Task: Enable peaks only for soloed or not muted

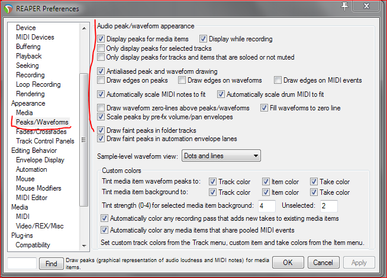Action: [101, 57]
